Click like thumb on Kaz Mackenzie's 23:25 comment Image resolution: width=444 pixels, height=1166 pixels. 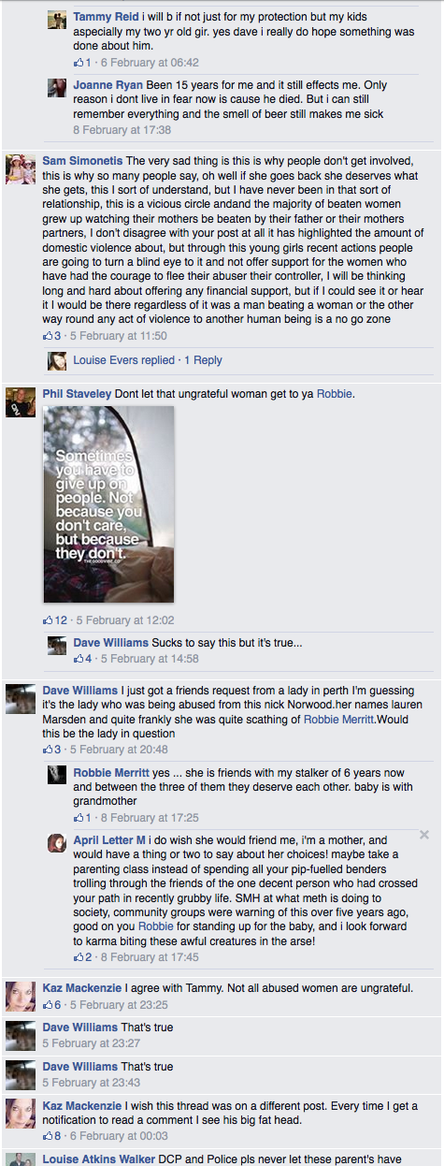point(49,1005)
